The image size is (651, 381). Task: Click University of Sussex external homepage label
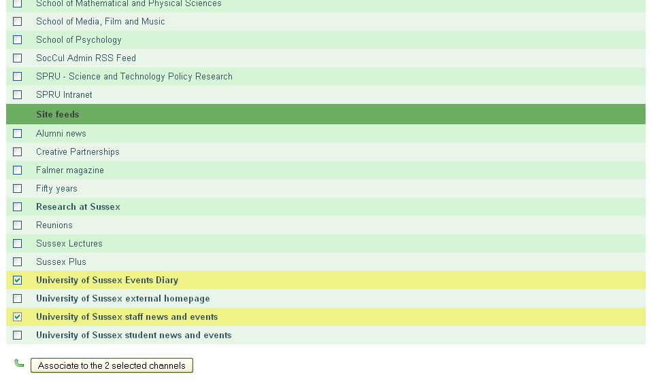(123, 299)
